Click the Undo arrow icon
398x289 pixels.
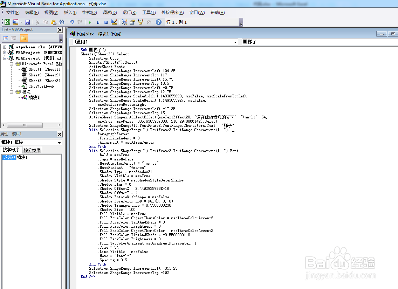pos(71,22)
